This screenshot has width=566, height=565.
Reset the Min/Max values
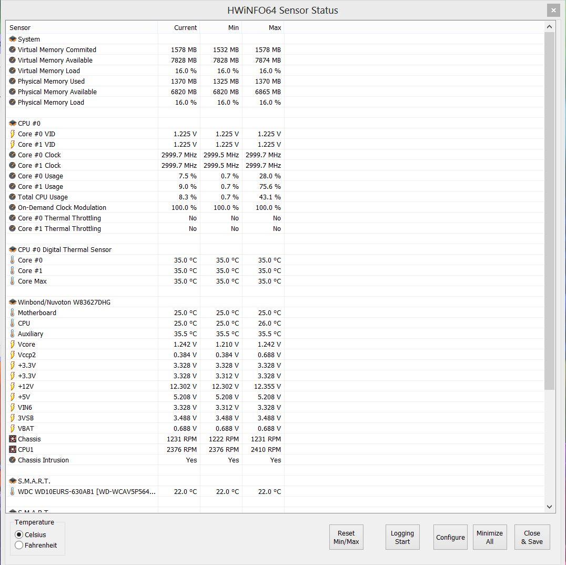[x=346, y=537]
